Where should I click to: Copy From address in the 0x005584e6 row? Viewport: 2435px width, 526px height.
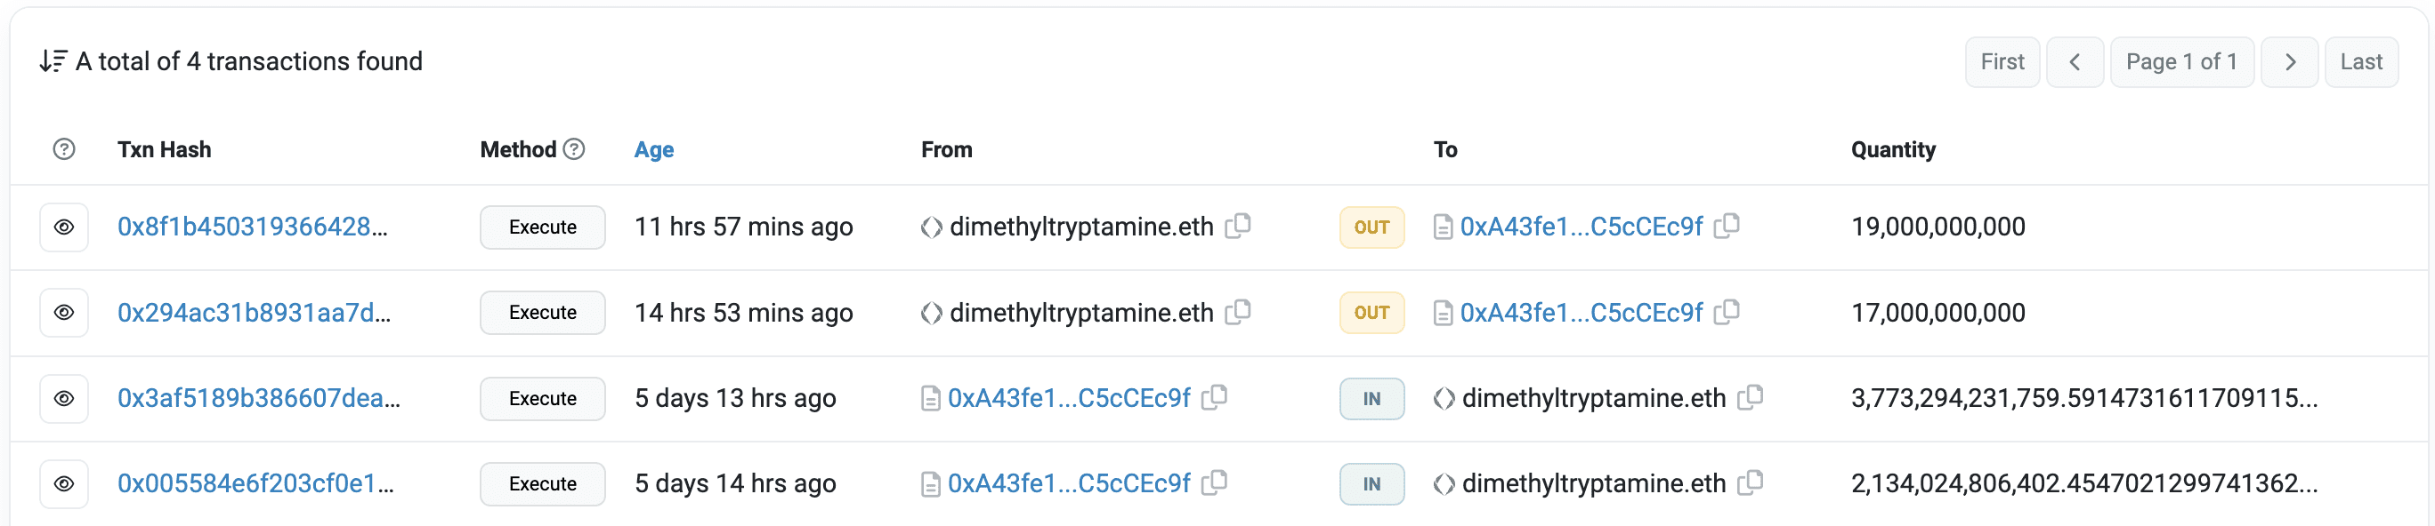(x=1215, y=483)
